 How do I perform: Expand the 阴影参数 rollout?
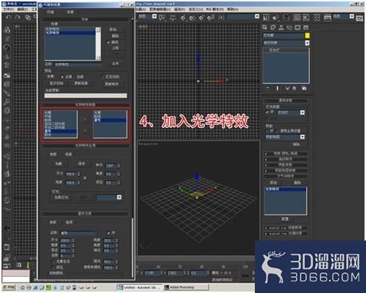(285, 165)
